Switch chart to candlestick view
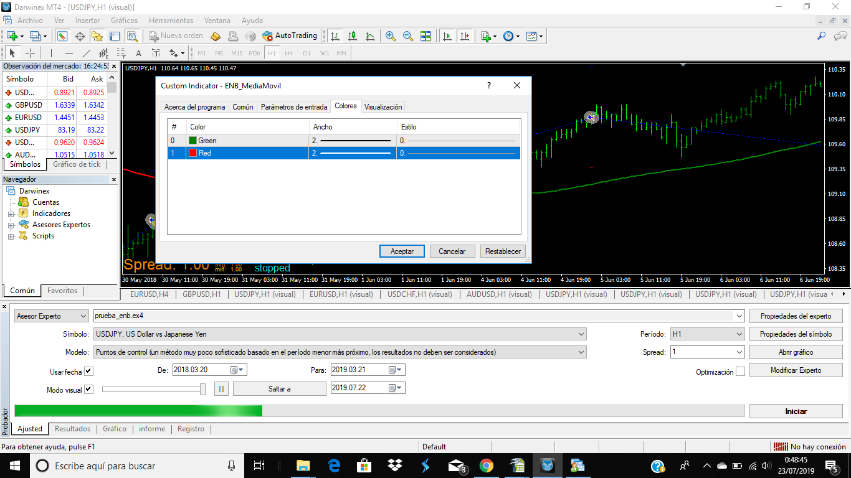 tap(352, 36)
